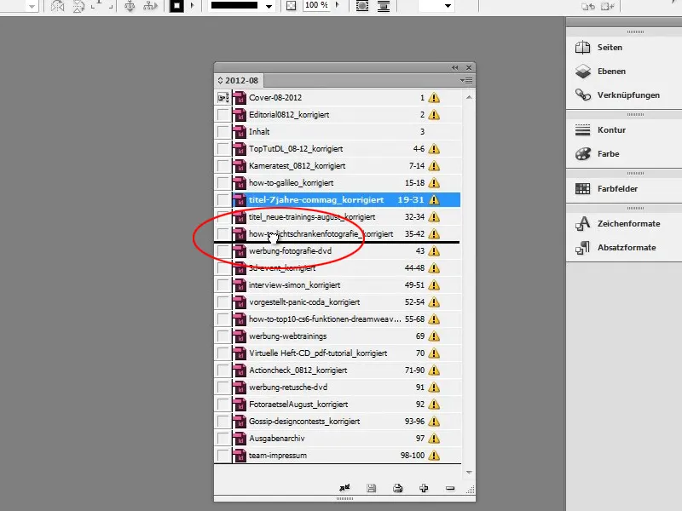Toggle style source box for Kameratest_0812_korrigiert

pos(223,165)
